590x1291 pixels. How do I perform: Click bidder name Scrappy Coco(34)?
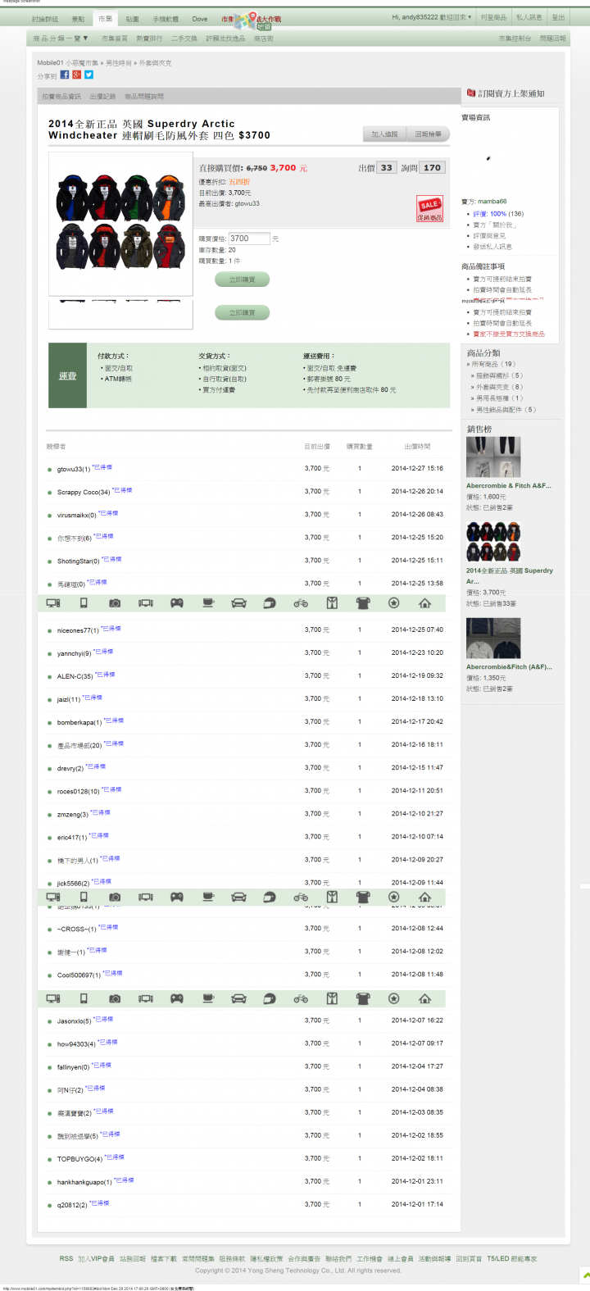pyautogui.click(x=84, y=493)
